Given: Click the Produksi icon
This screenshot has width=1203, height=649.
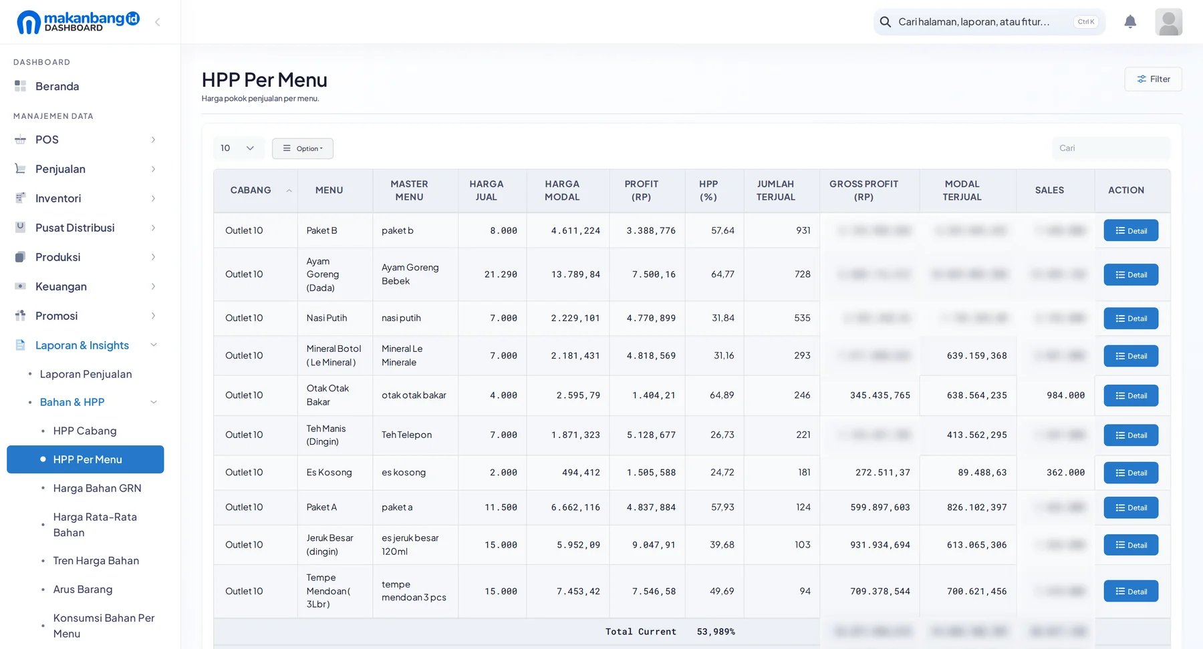Looking at the screenshot, I should (21, 257).
